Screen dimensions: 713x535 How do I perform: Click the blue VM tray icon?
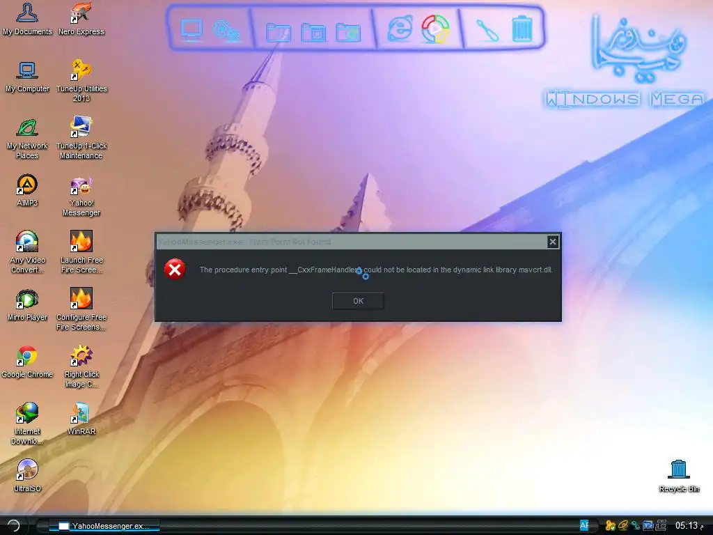tap(648, 525)
